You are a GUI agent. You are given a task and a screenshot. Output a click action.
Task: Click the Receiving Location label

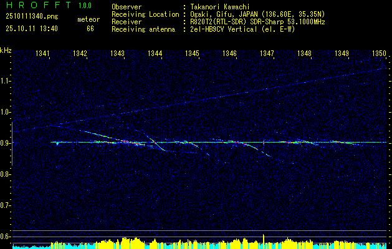coord(145,14)
